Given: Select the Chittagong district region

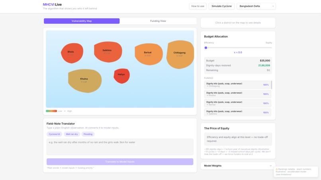Looking at the screenshot, I should pos(180,54).
